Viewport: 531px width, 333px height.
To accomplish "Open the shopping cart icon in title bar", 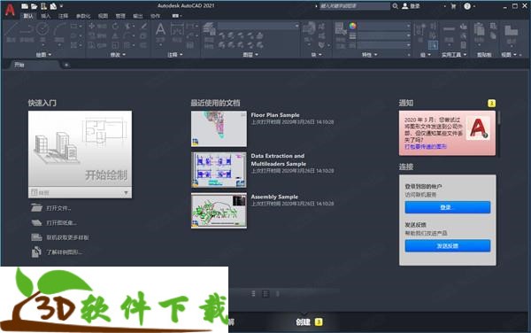I will [x=453, y=6].
